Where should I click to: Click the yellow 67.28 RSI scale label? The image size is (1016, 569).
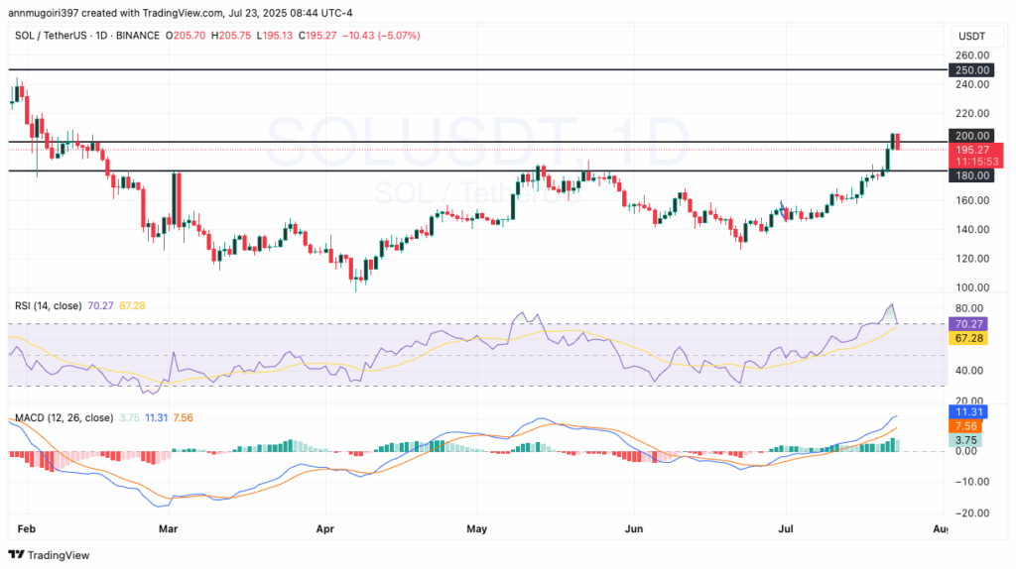coord(968,338)
